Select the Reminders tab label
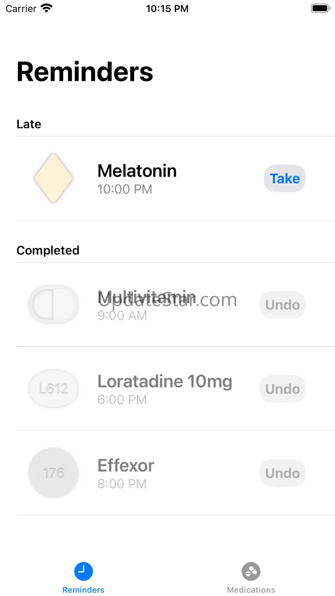The image size is (335, 596). (x=83, y=590)
